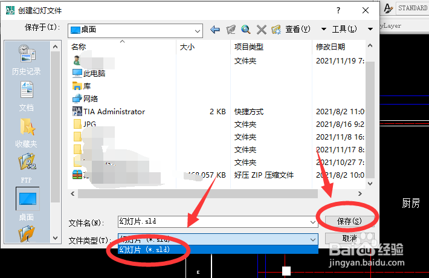The height and width of the screenshot is (278, 429).
Task: Click the sidebar scroll up arrow
Action: click(x=55, y=47)
